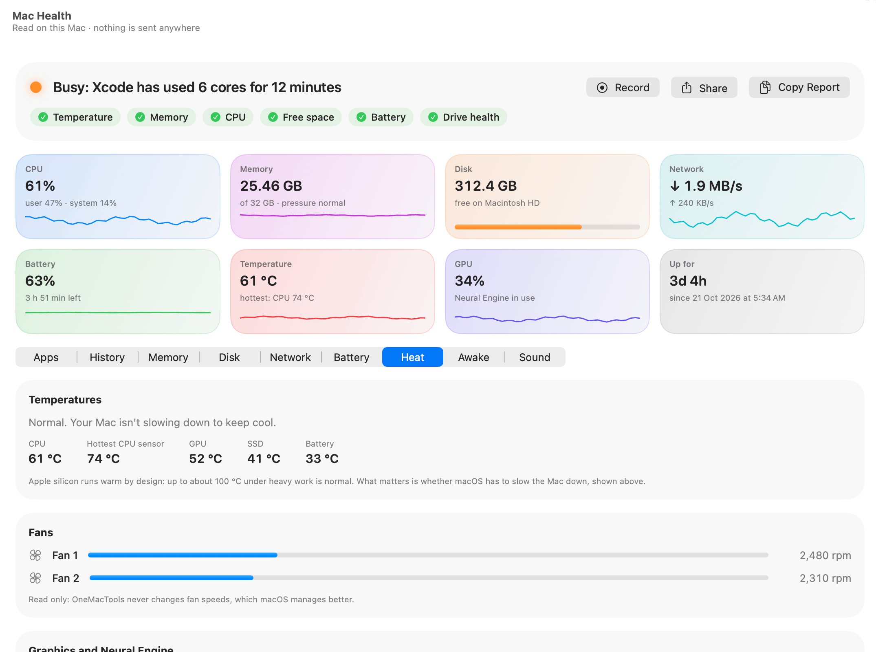
Task: Switch to the Apps tab
Action: [46, 357]
